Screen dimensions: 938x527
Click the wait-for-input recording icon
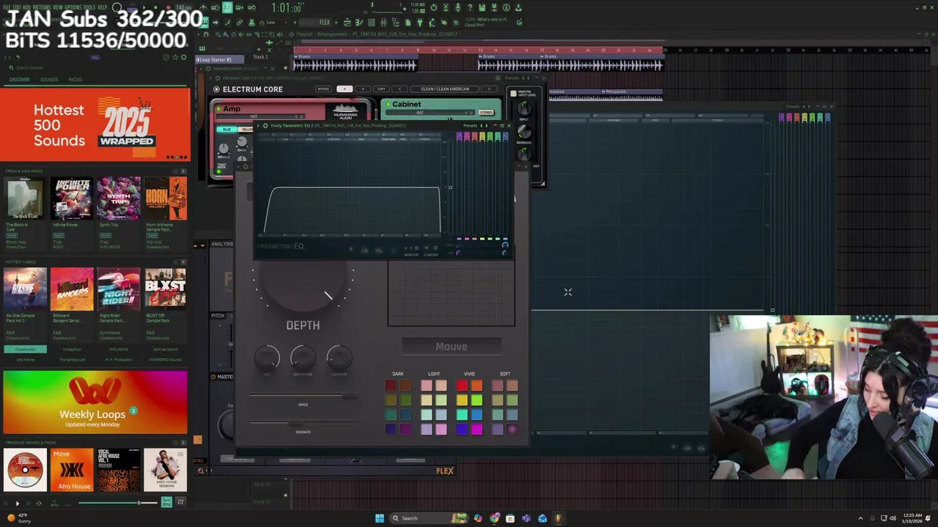[215, 7]
